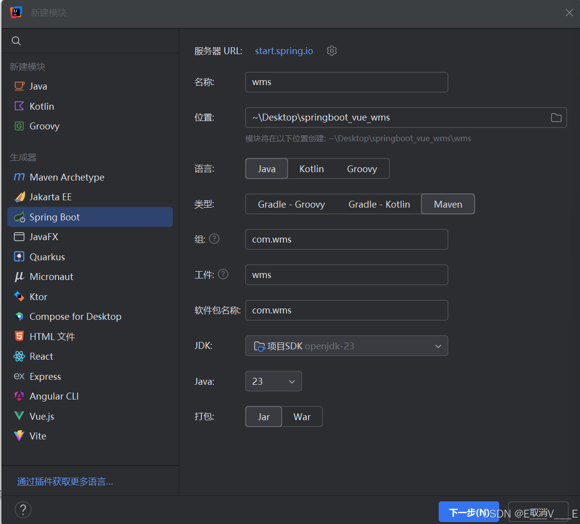Click get more languages via plugins link
This screenshot has height=524, width=580.
tap(65, 482)
